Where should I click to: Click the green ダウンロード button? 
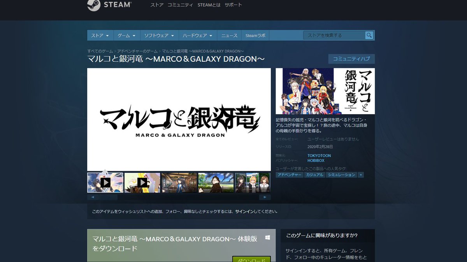pyautogui.click(x=251, y=259)
